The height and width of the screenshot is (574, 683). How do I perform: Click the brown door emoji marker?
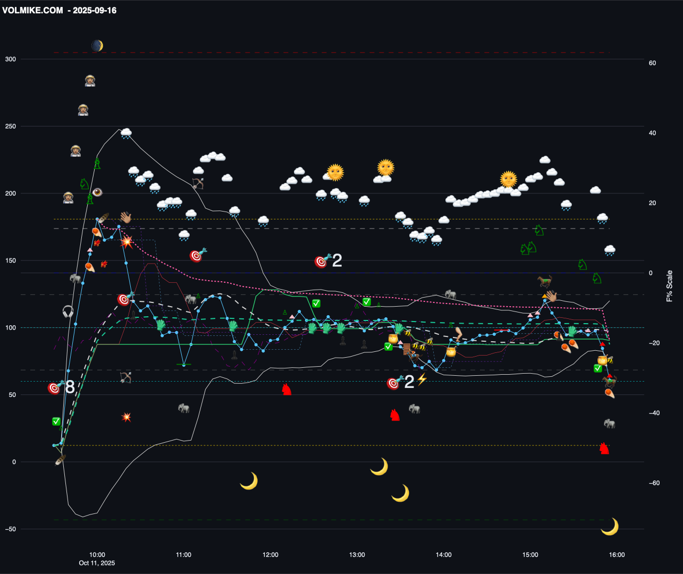tap(407, 348)
